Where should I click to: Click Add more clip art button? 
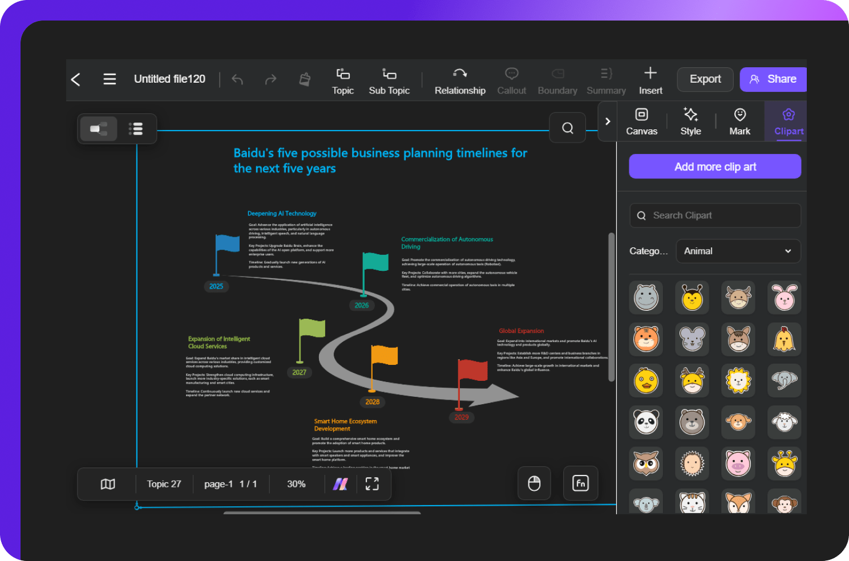[715, 166]
